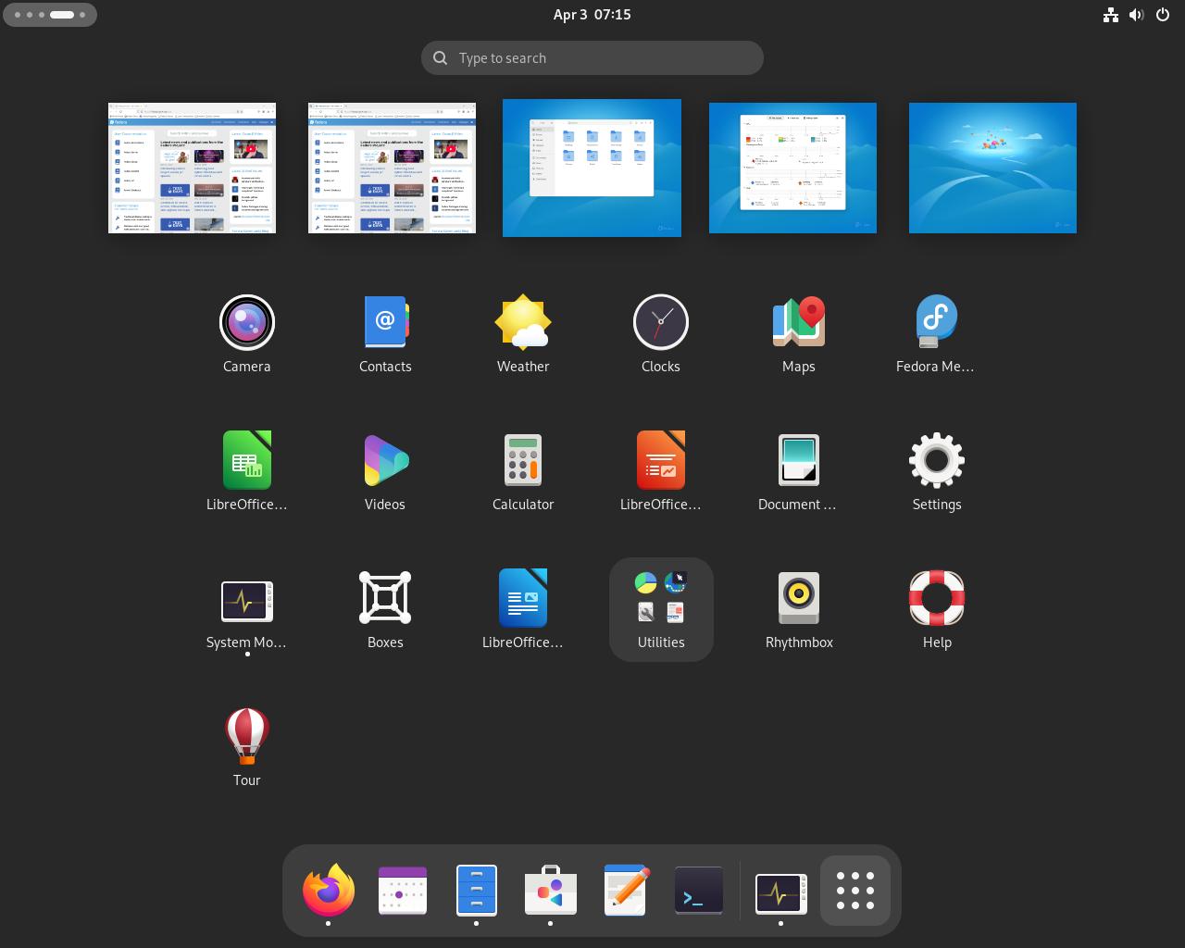The image size is (1185, 948).
Task: Click the workspace indicator in top bar
Action: pos(50,15)
